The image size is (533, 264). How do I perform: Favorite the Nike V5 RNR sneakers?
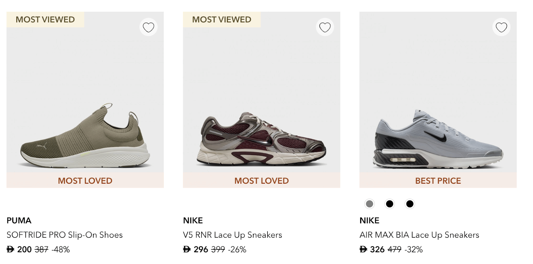pos(325,27)
